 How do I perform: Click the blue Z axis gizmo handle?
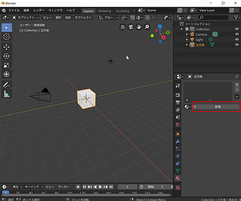[160, 27]
